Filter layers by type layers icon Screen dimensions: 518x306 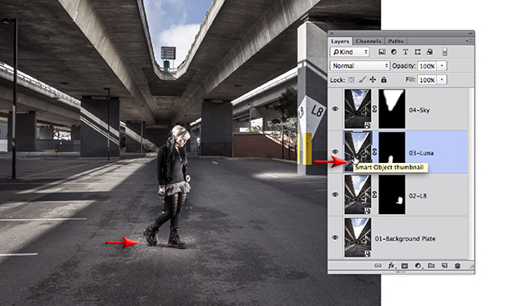pyautogui.click(x=405, y=52)
